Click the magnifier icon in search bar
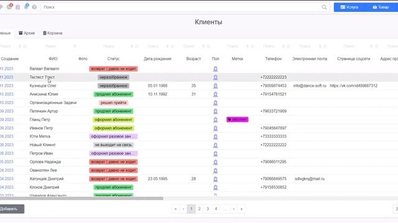Screen dimensions: 398x223 [x=324, y=7]
